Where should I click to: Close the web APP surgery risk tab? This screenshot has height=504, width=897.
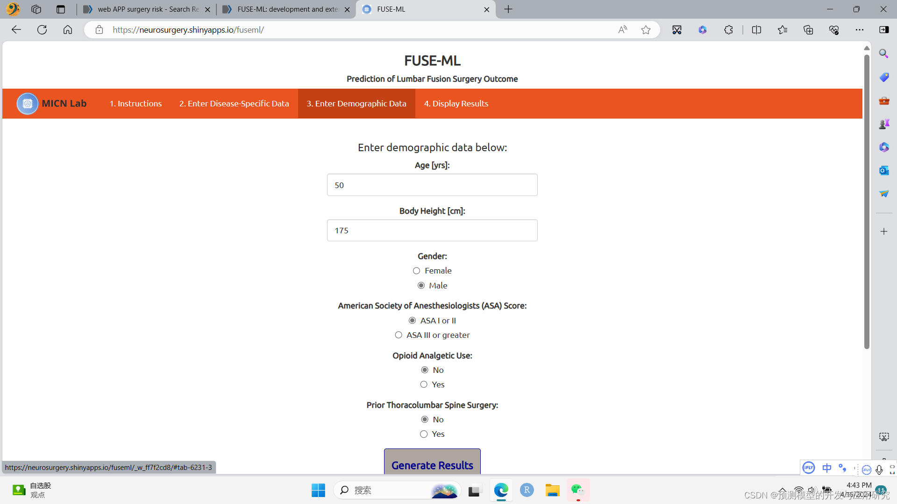(208, 9)
